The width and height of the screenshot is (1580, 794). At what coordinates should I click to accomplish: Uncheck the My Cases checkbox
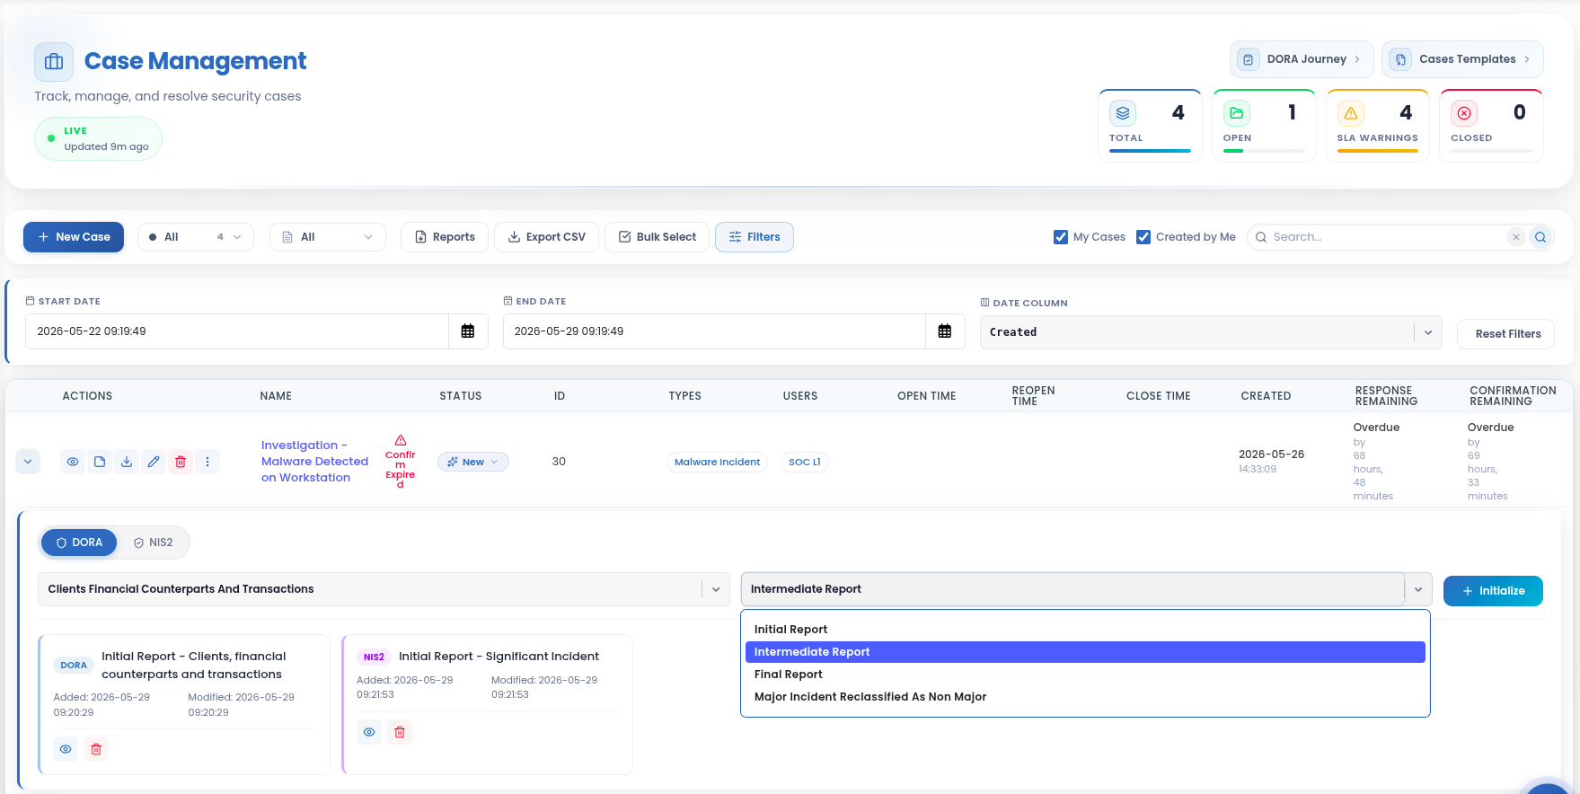1061,237
